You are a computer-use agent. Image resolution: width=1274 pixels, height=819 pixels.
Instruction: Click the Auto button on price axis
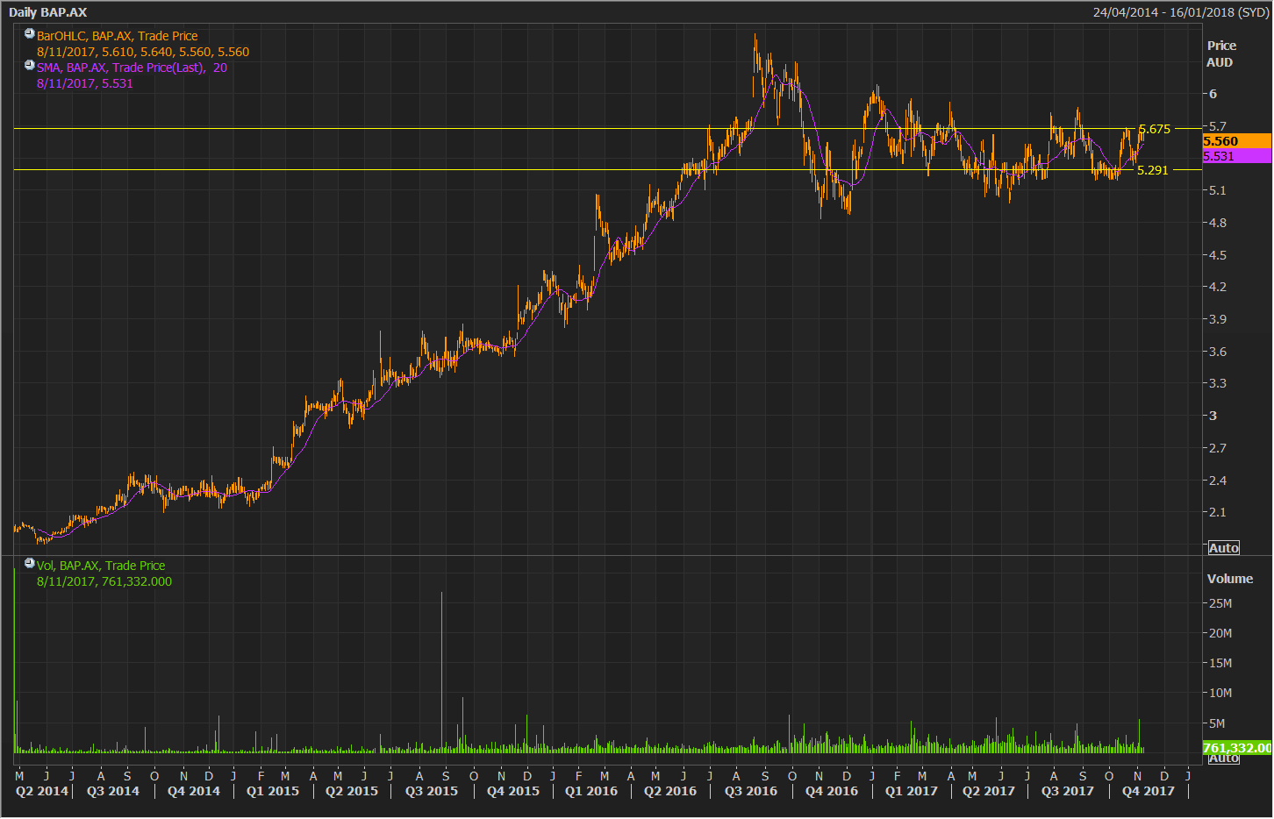[1224, 548]
